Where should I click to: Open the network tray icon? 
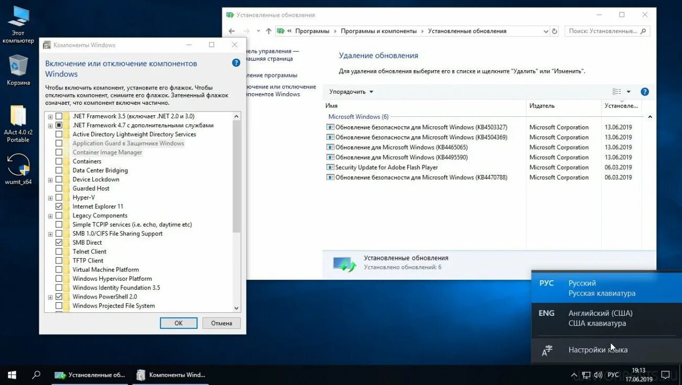pos(586,375)
